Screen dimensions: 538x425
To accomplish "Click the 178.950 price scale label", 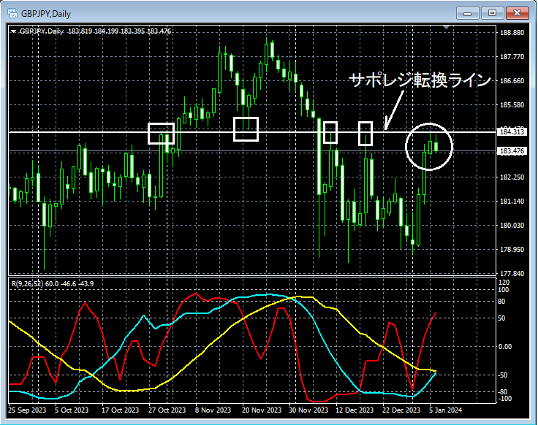I will [512, 250].
